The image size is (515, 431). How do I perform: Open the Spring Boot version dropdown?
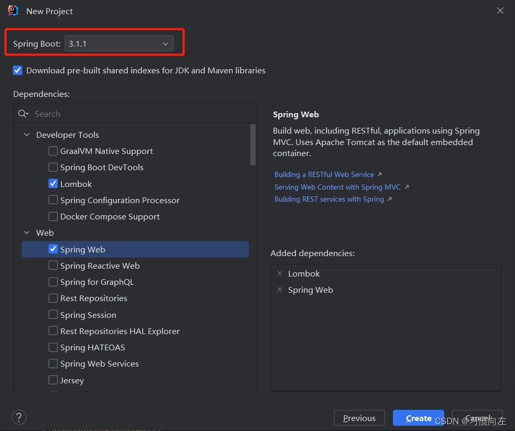[118, 43]
